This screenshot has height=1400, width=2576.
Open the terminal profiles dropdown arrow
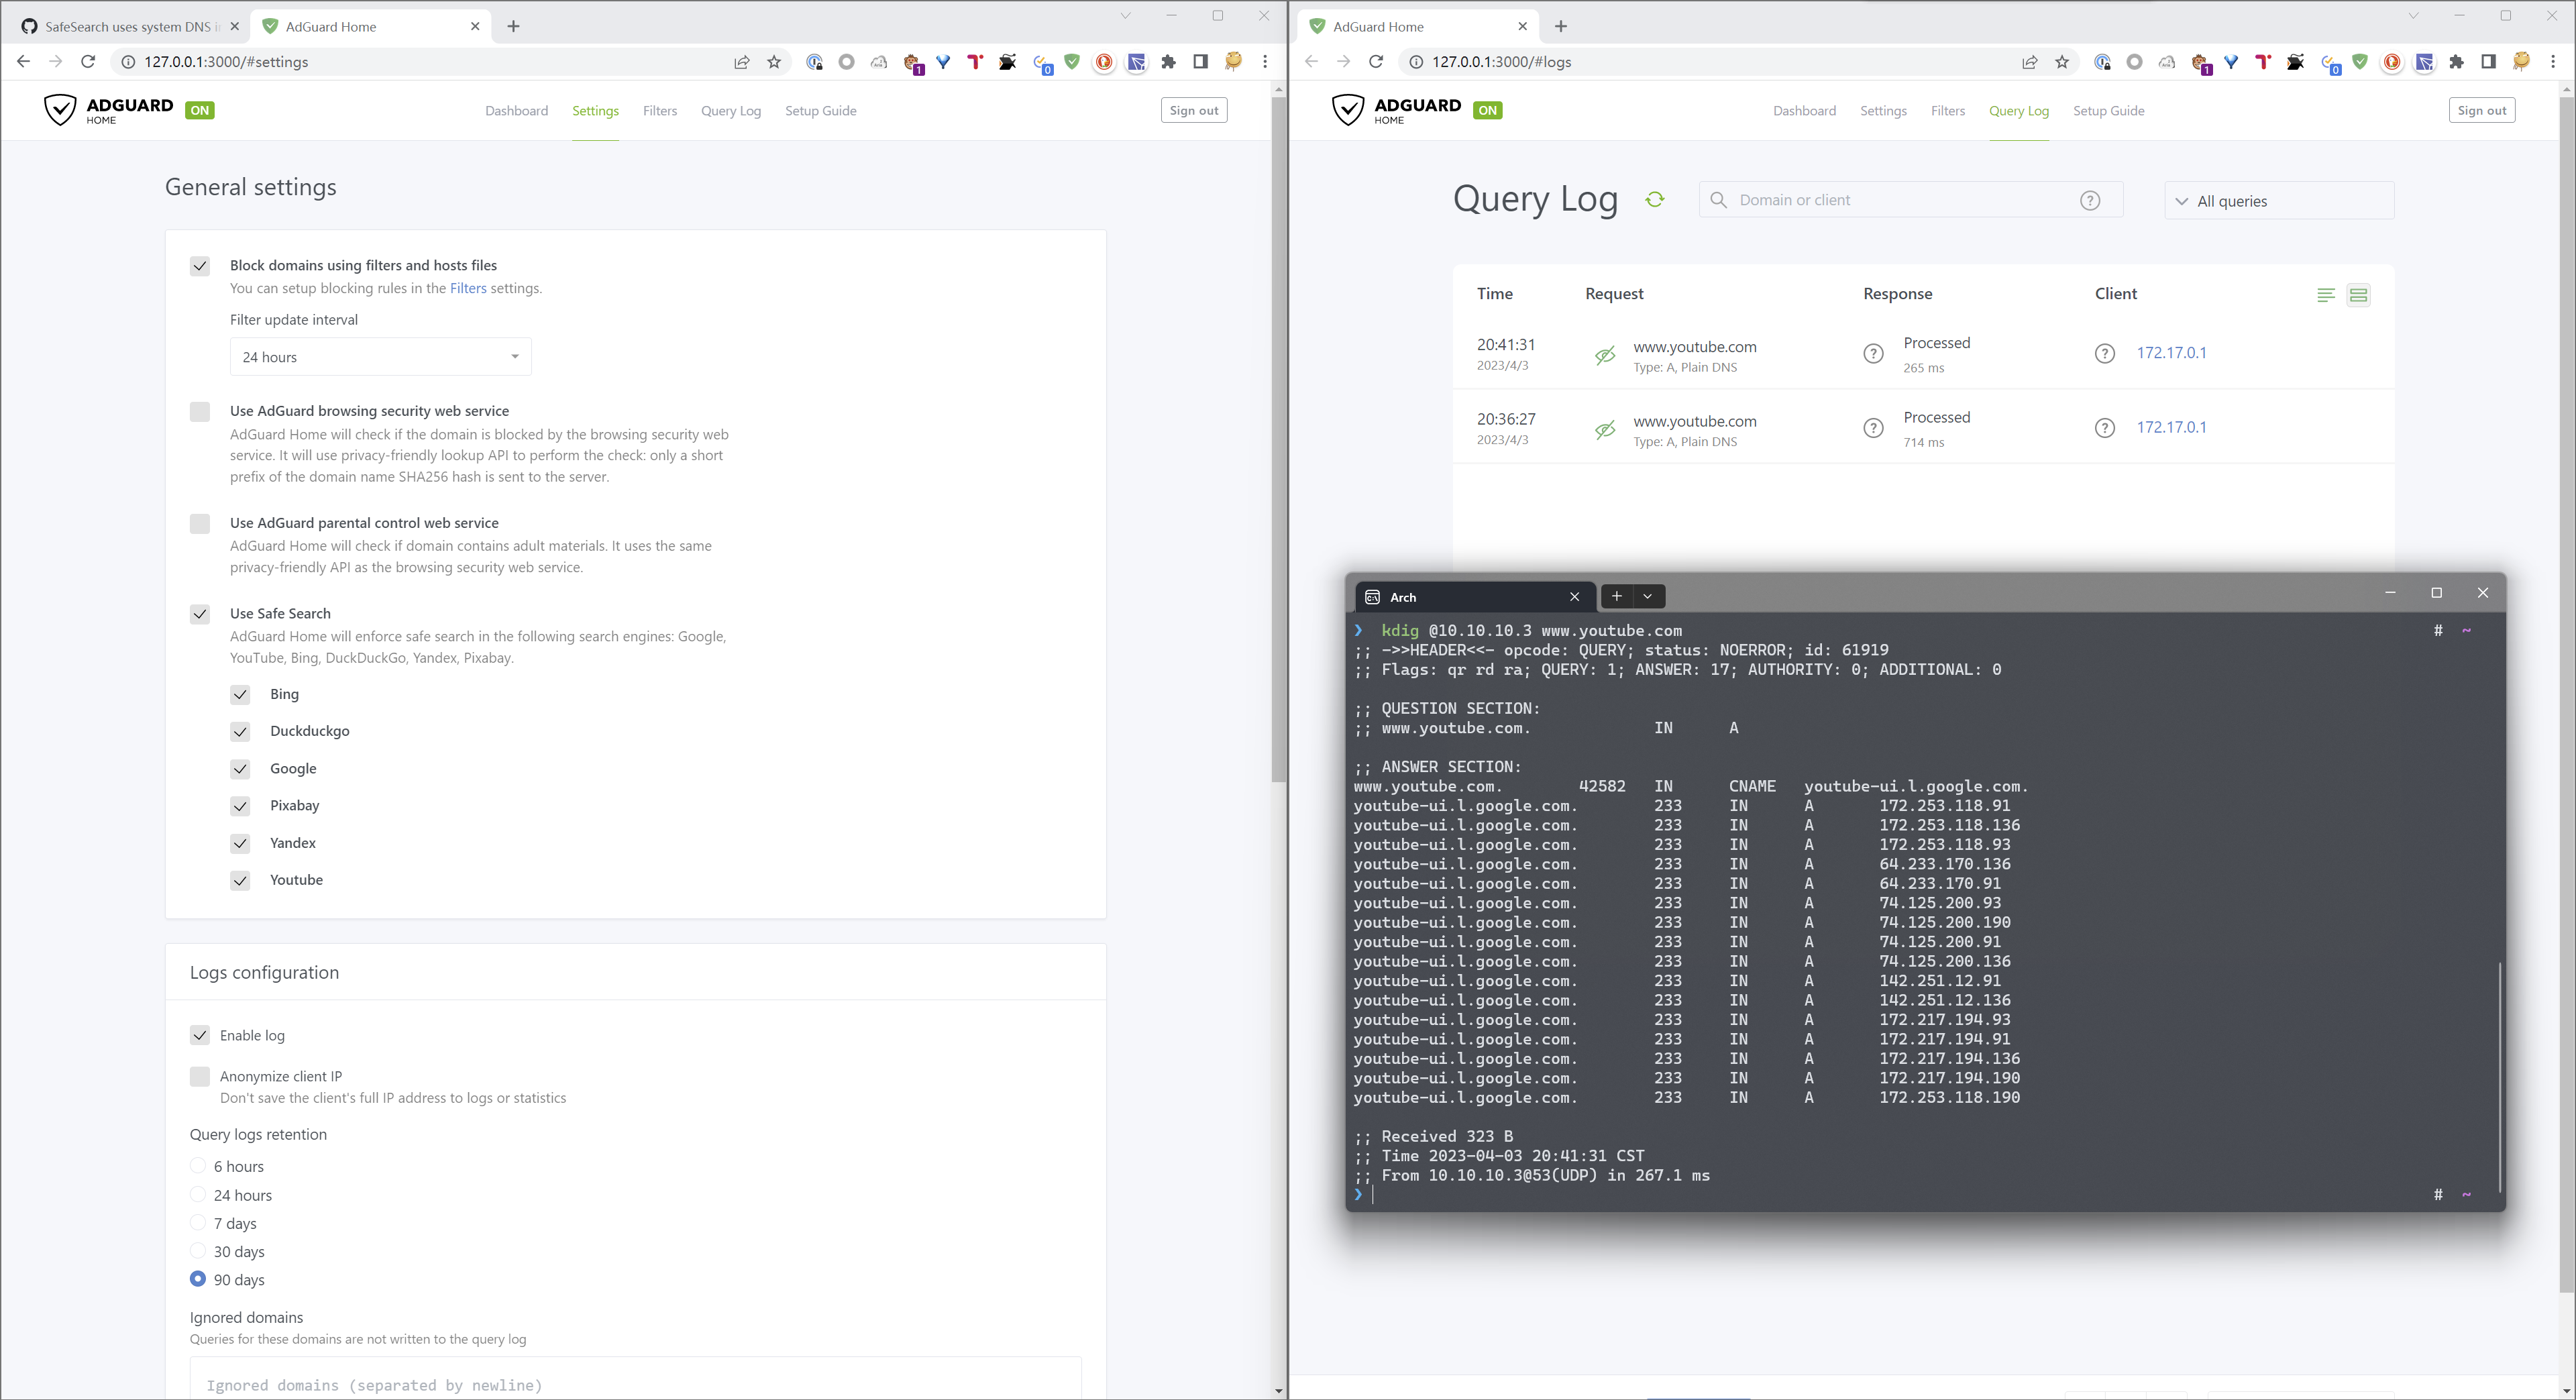(x=1647, y=597)
